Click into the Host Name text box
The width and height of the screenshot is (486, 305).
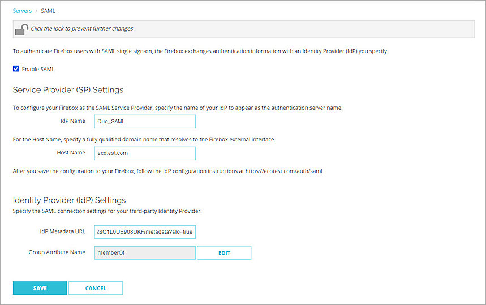point(144,153)
